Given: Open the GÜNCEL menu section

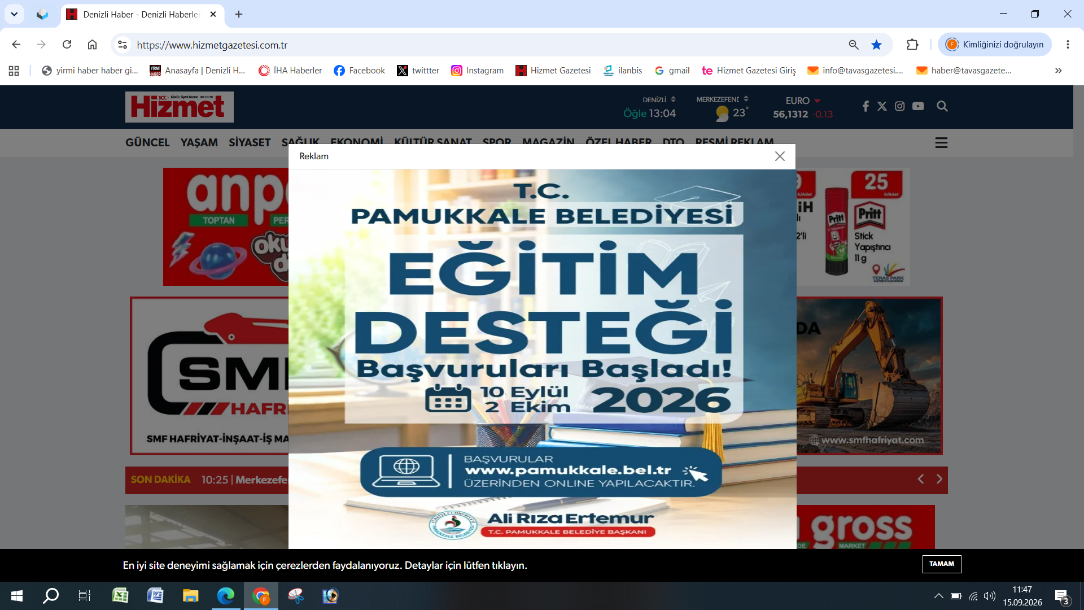Looking at the screenshot, I should coord(147,142).
